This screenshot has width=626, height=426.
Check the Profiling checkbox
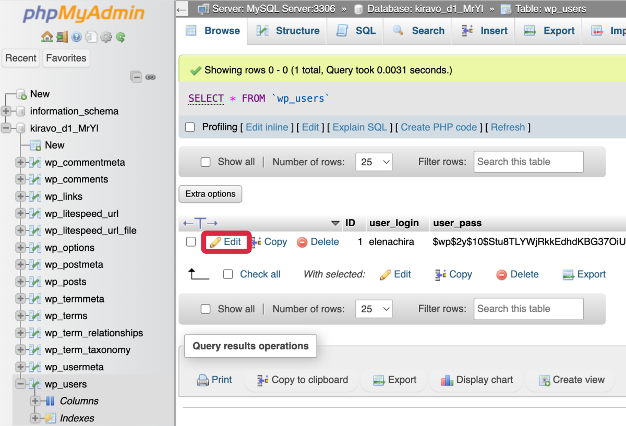tap(189, 127)
